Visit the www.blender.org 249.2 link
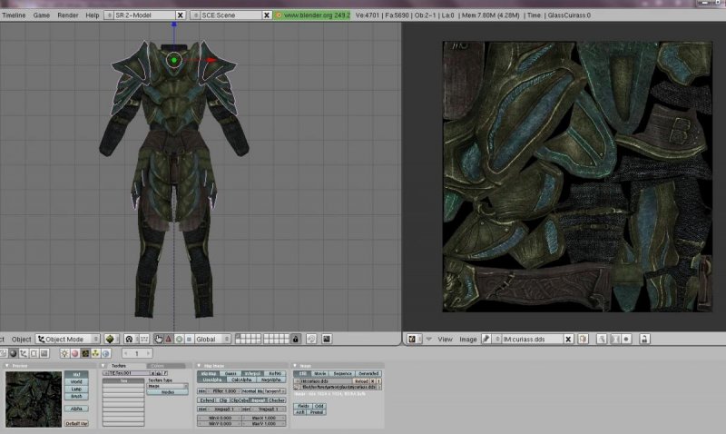Screen dimensions: 726x434 [312, 15]
